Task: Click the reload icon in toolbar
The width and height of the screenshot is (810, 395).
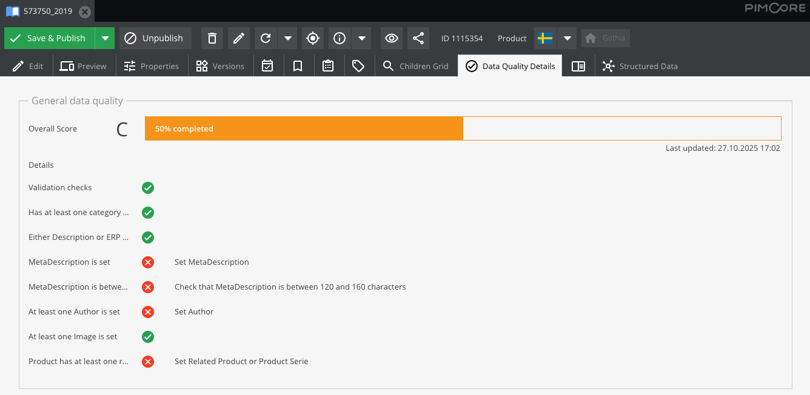Action: (266, 38)
